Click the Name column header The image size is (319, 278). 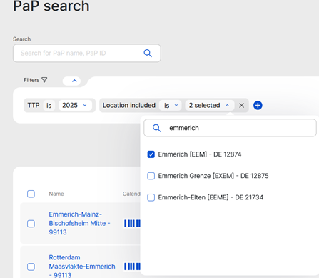pos(56,194)
